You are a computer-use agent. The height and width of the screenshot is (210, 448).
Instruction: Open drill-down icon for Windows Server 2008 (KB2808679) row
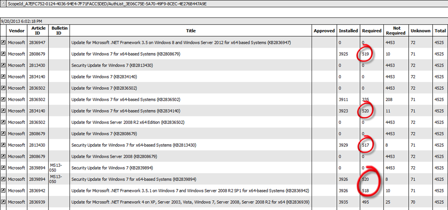[3, 156]
